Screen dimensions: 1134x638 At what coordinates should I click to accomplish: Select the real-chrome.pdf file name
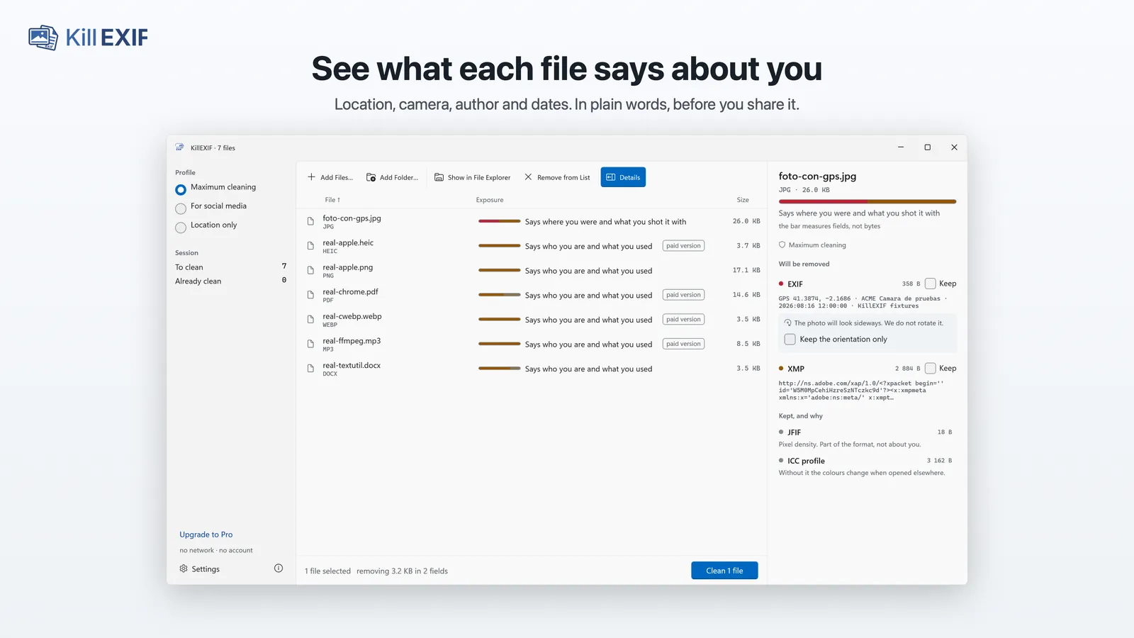point(350,291)
